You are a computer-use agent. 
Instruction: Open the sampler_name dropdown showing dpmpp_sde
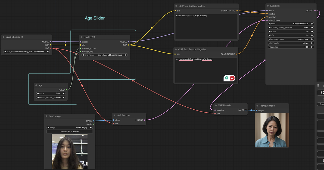[x=291, y=39]
